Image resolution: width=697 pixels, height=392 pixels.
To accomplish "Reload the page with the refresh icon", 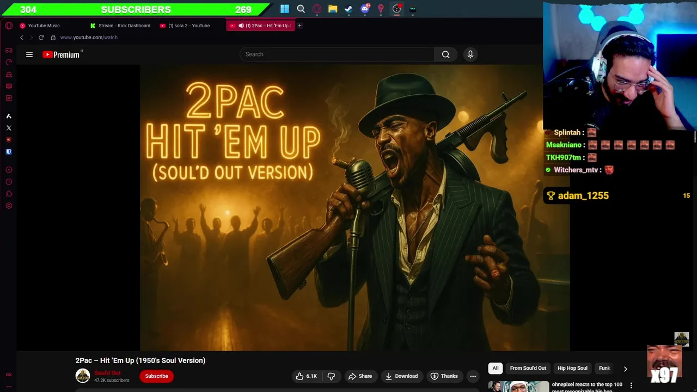I will (41, 38).
